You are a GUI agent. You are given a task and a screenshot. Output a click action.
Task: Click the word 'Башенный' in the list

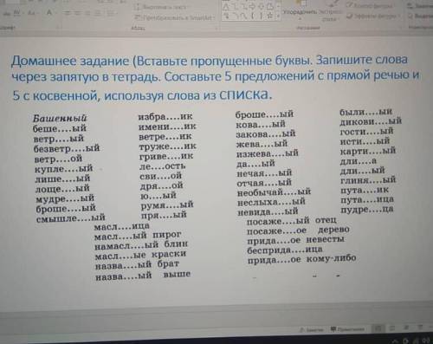60,118
